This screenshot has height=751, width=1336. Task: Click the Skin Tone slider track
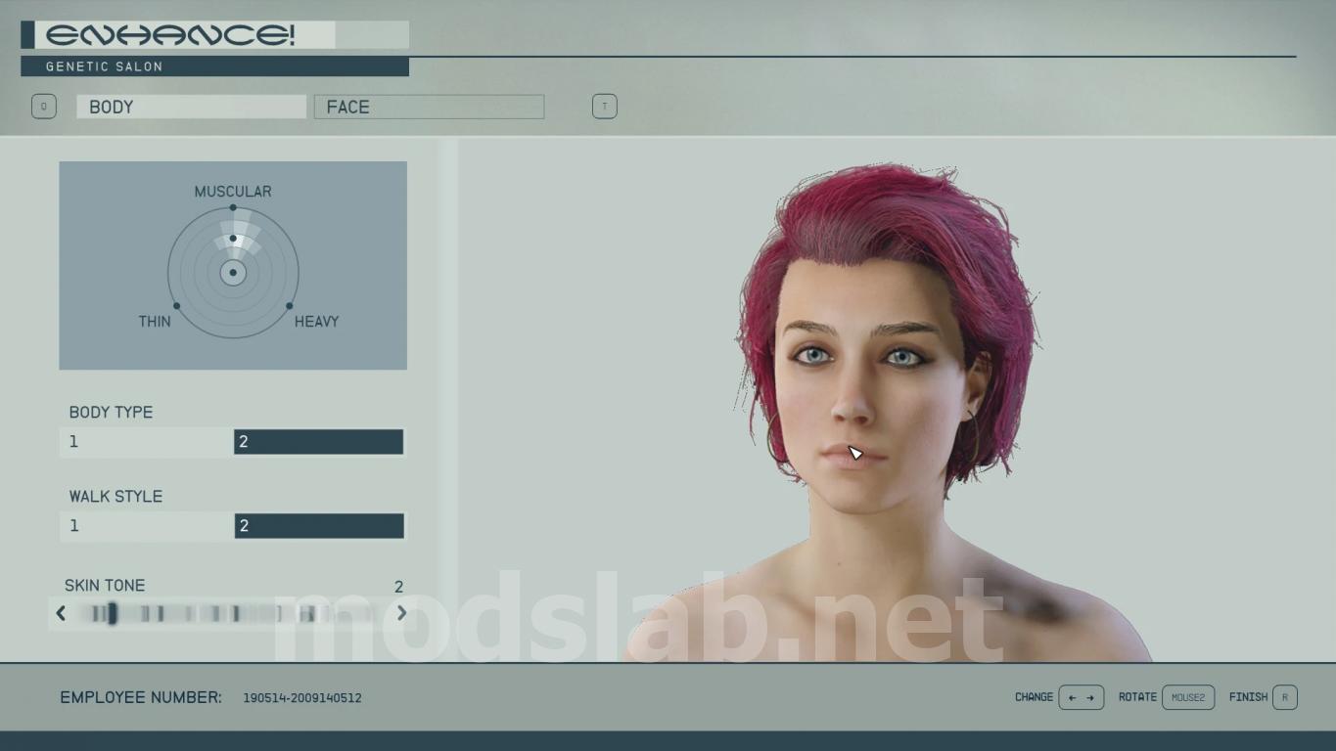[231, 613]
